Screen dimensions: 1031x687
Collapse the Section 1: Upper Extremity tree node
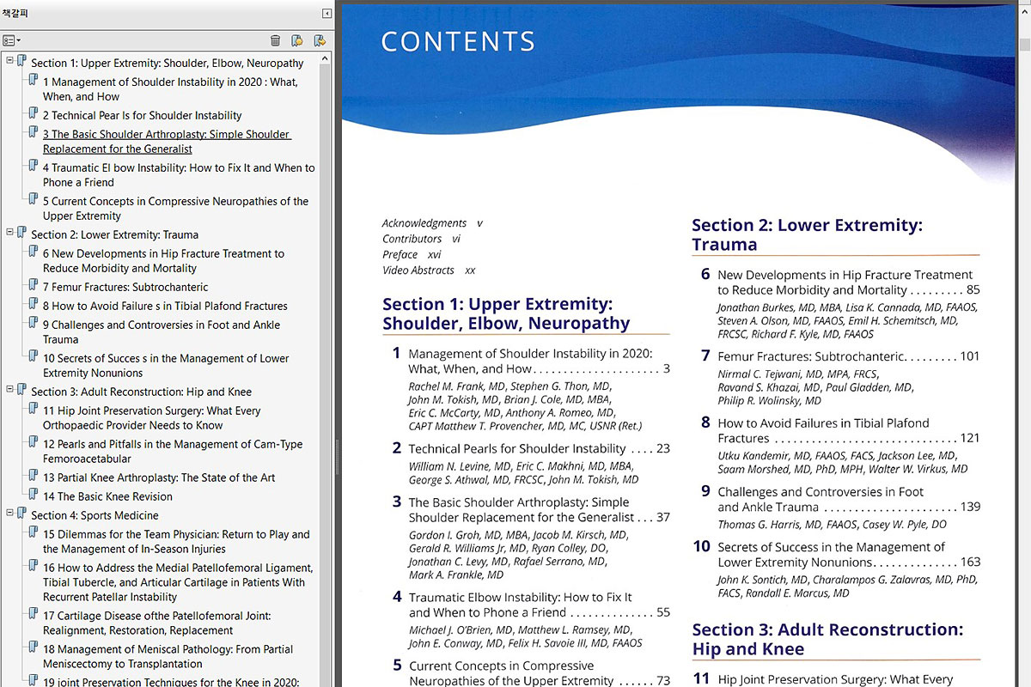(x=9, y=59)
